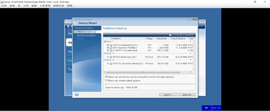The width and height of the screenshot is (270, 111).
Task: Click the EFI System Partition drive icon
Action: (111, 48)
